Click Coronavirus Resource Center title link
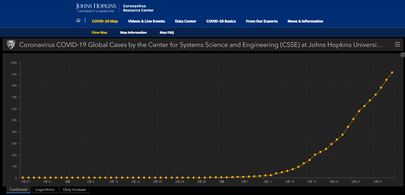This screenshot has width=405, height=195. pyautogui.click(x=138, y=8)
